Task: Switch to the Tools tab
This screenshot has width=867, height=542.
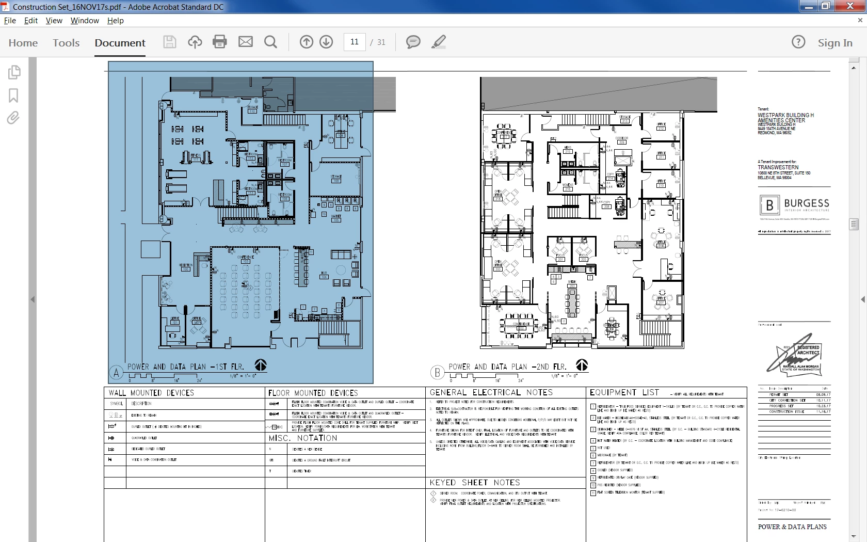Action: (x=66, y=43)
